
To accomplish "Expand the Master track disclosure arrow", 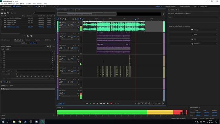I will (x=60, y=91).
